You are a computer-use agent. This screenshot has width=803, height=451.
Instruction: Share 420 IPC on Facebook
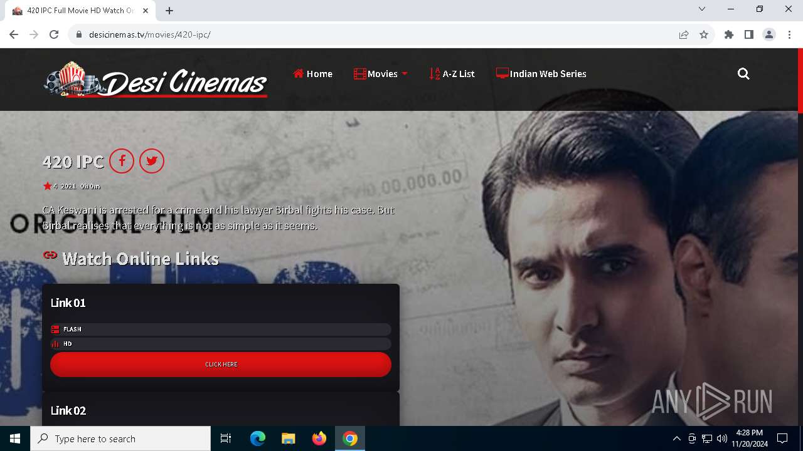122,161
